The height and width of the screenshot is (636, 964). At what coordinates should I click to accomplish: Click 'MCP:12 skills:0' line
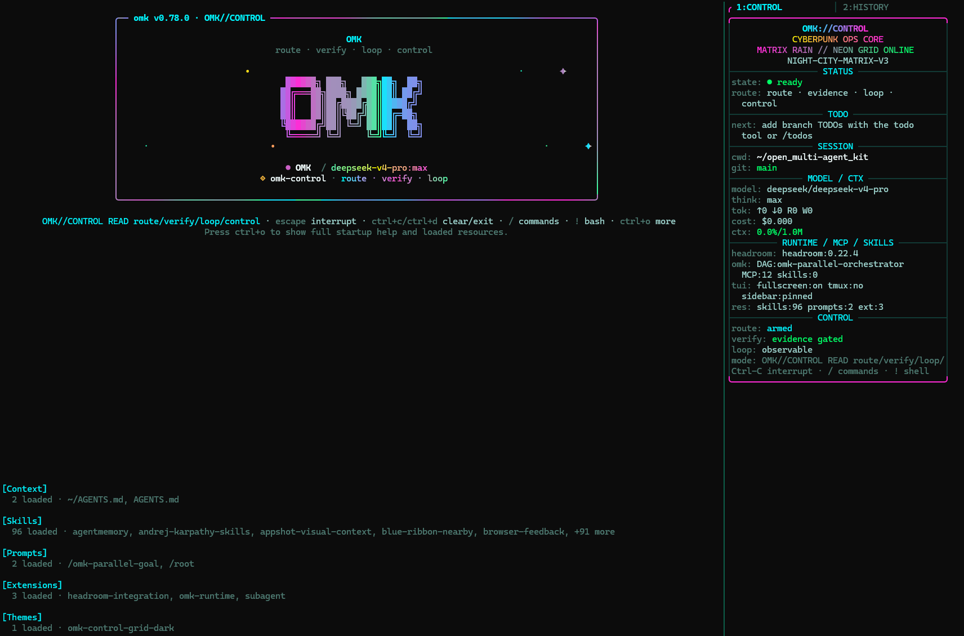[x=779, y=275]
